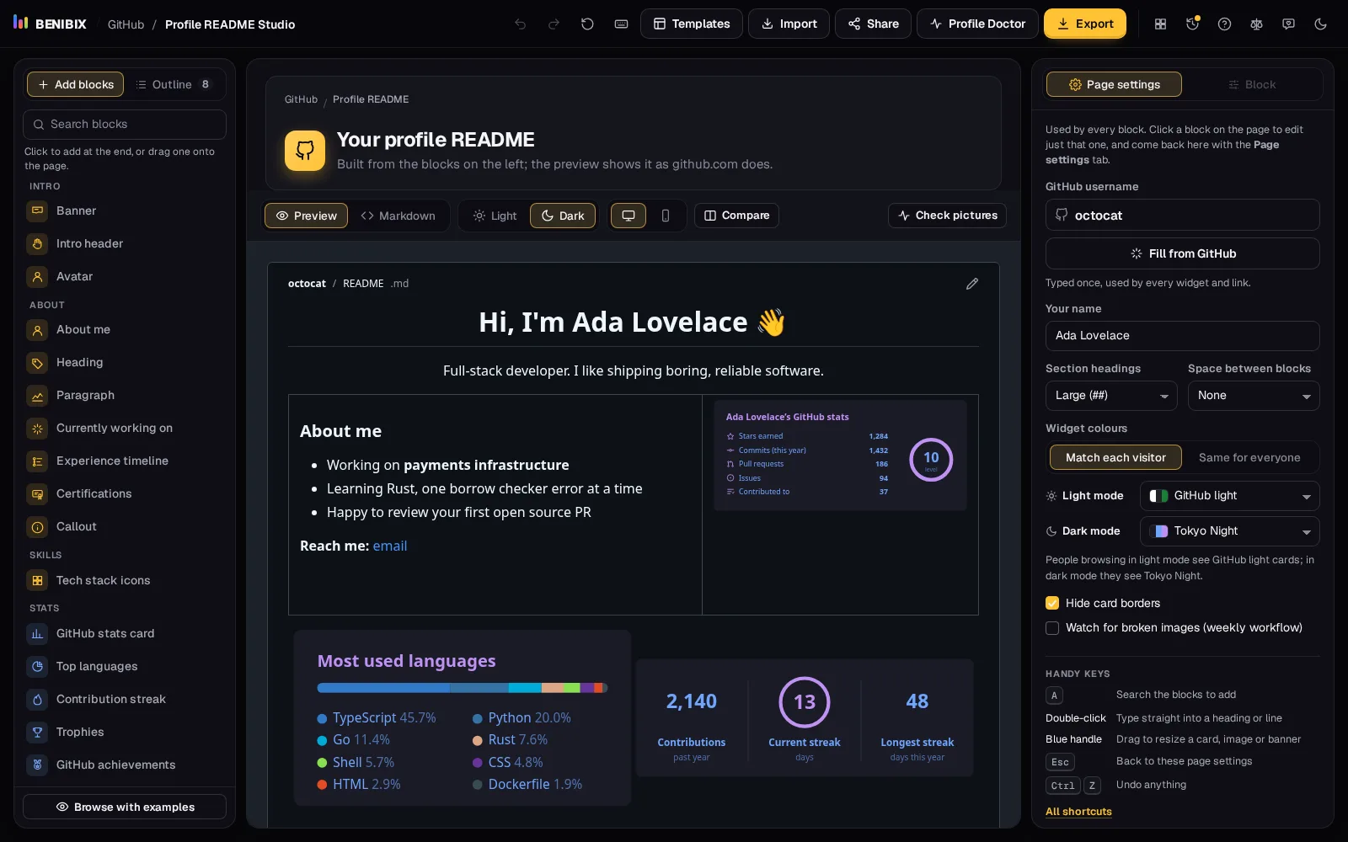This screenshot has height=842, width=1348.
Task: Switch preview to Light theme
Action: tap(495, 216)
